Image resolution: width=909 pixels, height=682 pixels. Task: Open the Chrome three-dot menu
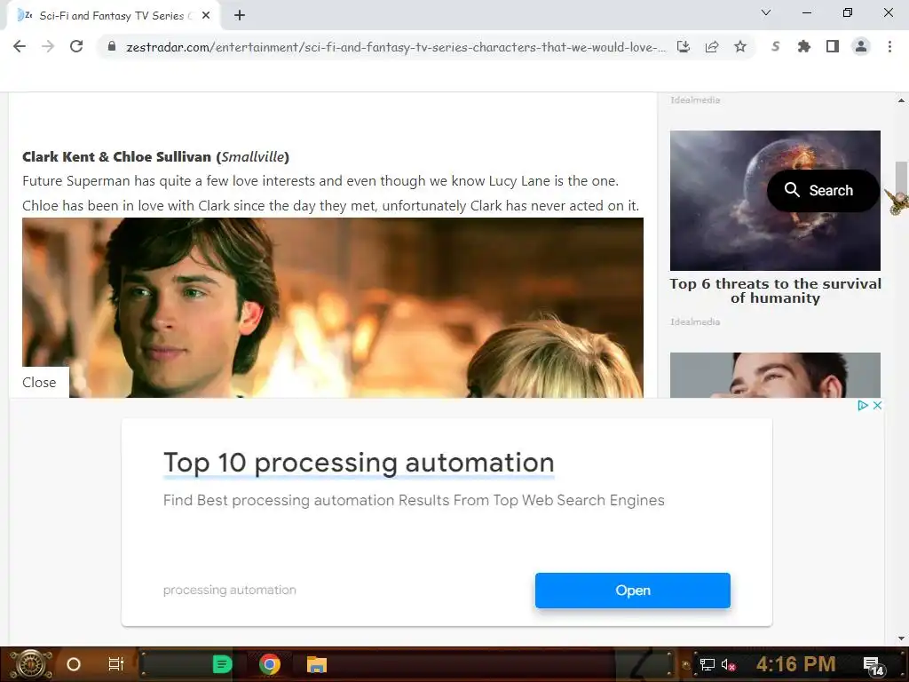pyautogui.click(x=889, y=46)
